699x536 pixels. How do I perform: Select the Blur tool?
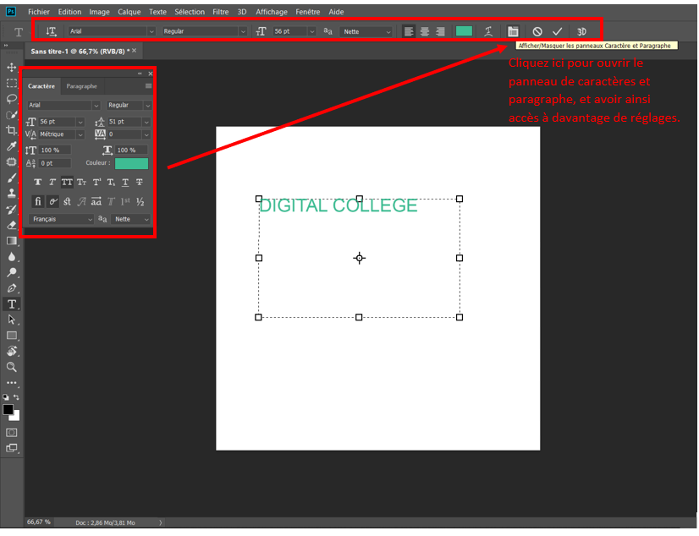tap(12, 257)
